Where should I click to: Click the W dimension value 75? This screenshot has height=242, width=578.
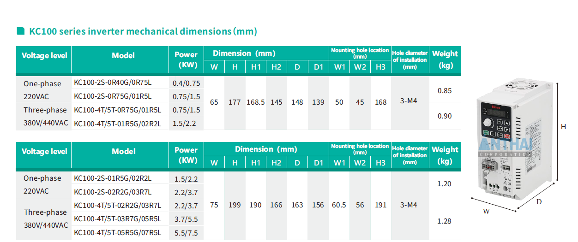point(214,205)
